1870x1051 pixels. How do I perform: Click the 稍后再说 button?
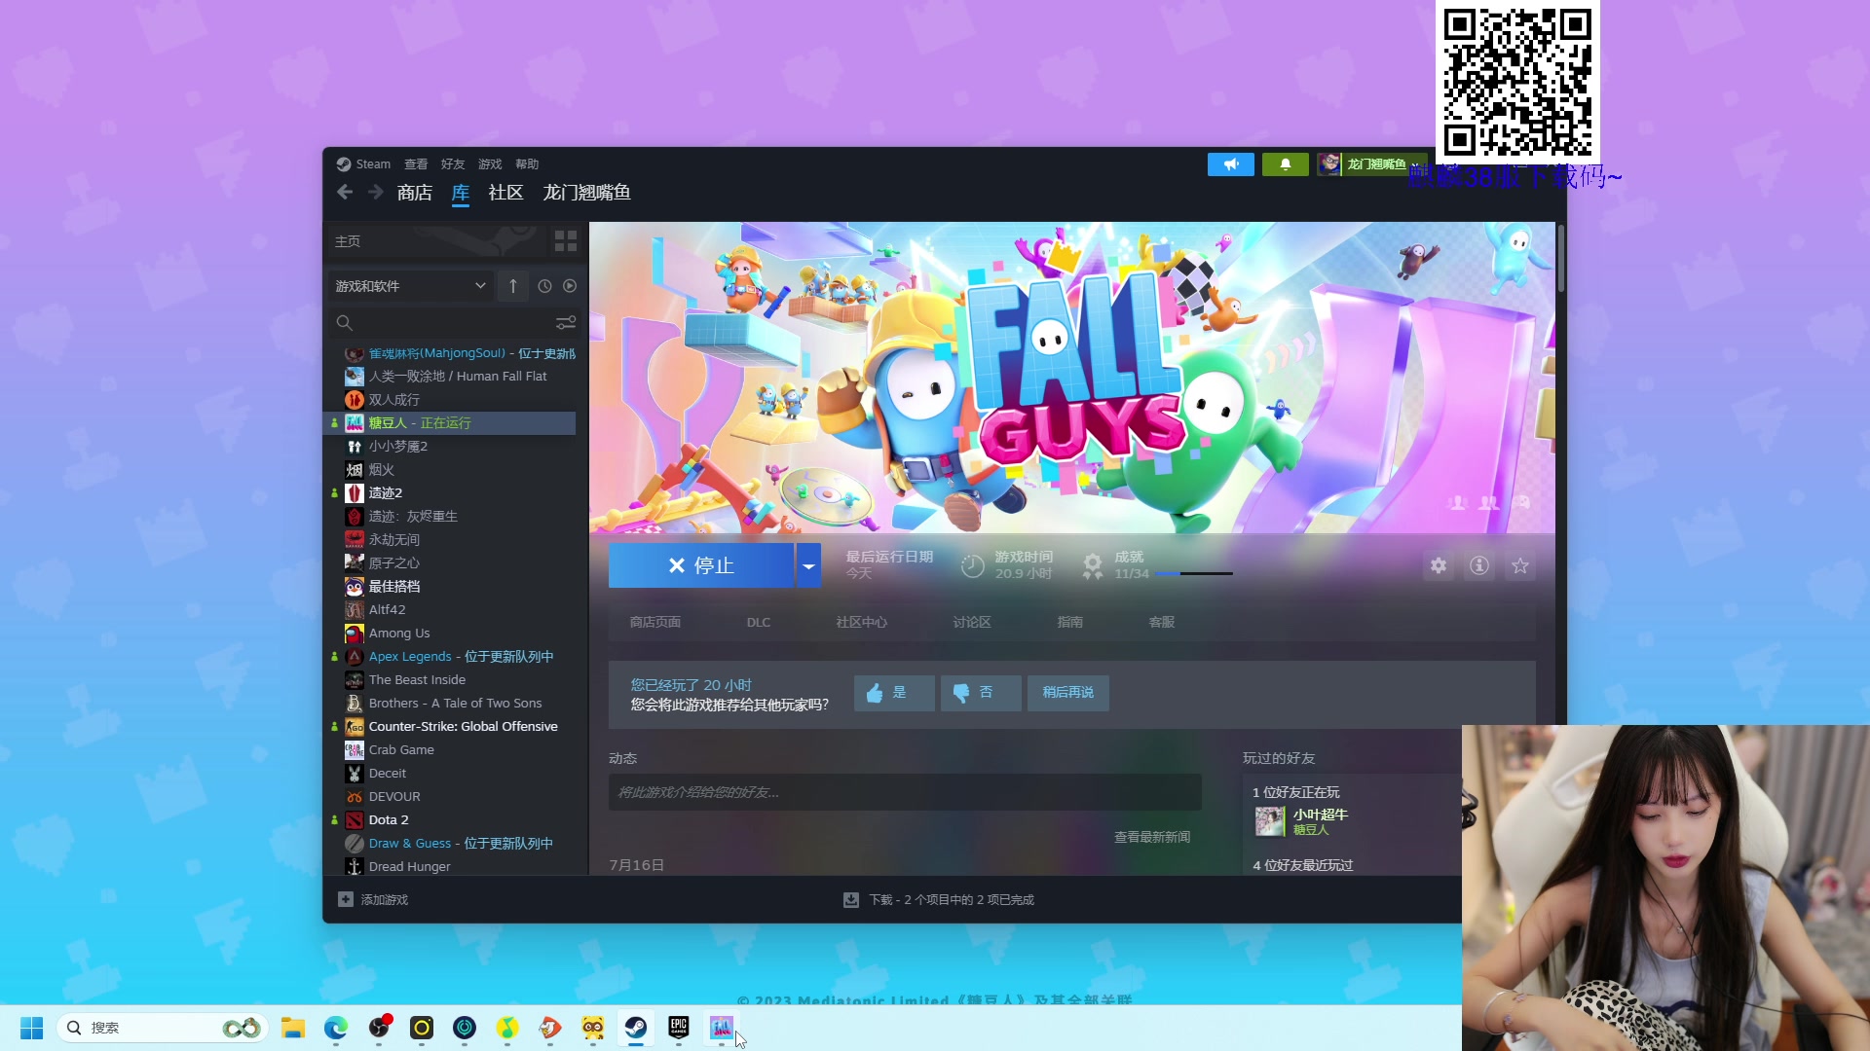[1068, 693]
